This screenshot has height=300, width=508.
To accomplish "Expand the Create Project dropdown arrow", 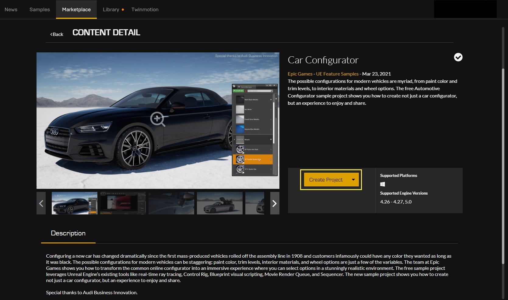I will 353,180.
